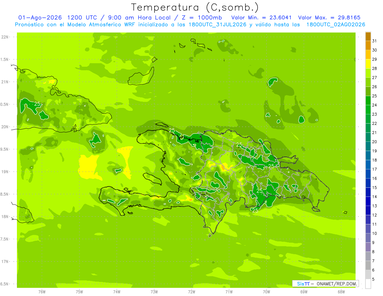Click the 69W longitude axis label
This screenshot has height=296, width=383.
(x=304, y=292)
